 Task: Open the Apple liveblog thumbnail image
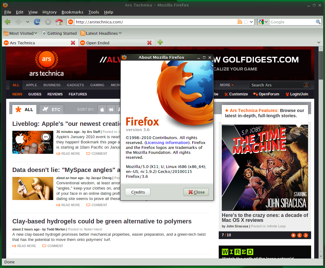point(33,142)
